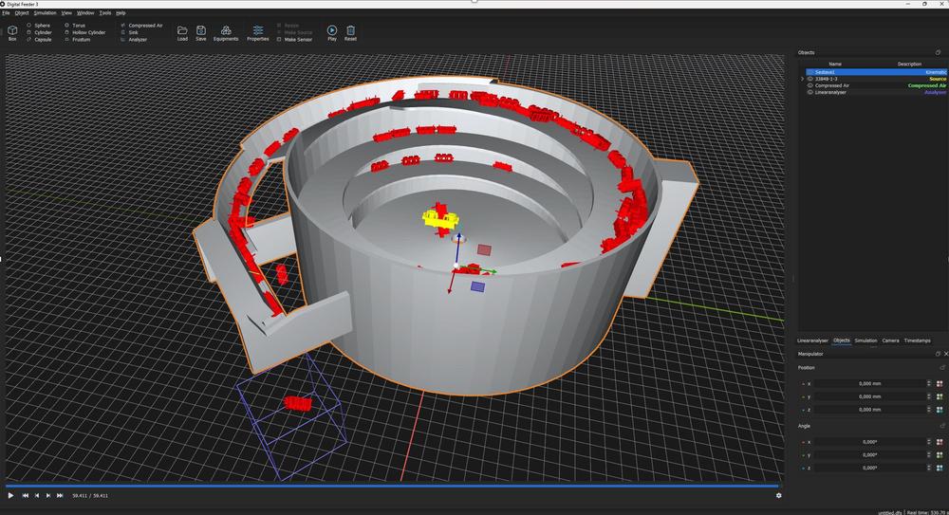This screenshot has height=515, width=949.
Task: Toggle visibility of 33848-1-3 object
Action: pos(810,79)
